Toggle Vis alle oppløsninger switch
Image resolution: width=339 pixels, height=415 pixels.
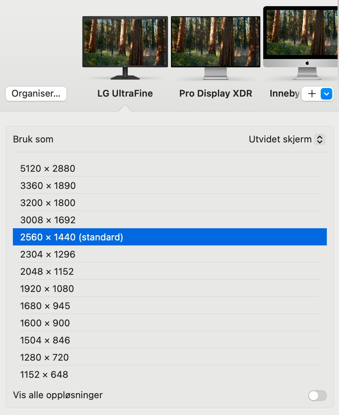[317, 396]
